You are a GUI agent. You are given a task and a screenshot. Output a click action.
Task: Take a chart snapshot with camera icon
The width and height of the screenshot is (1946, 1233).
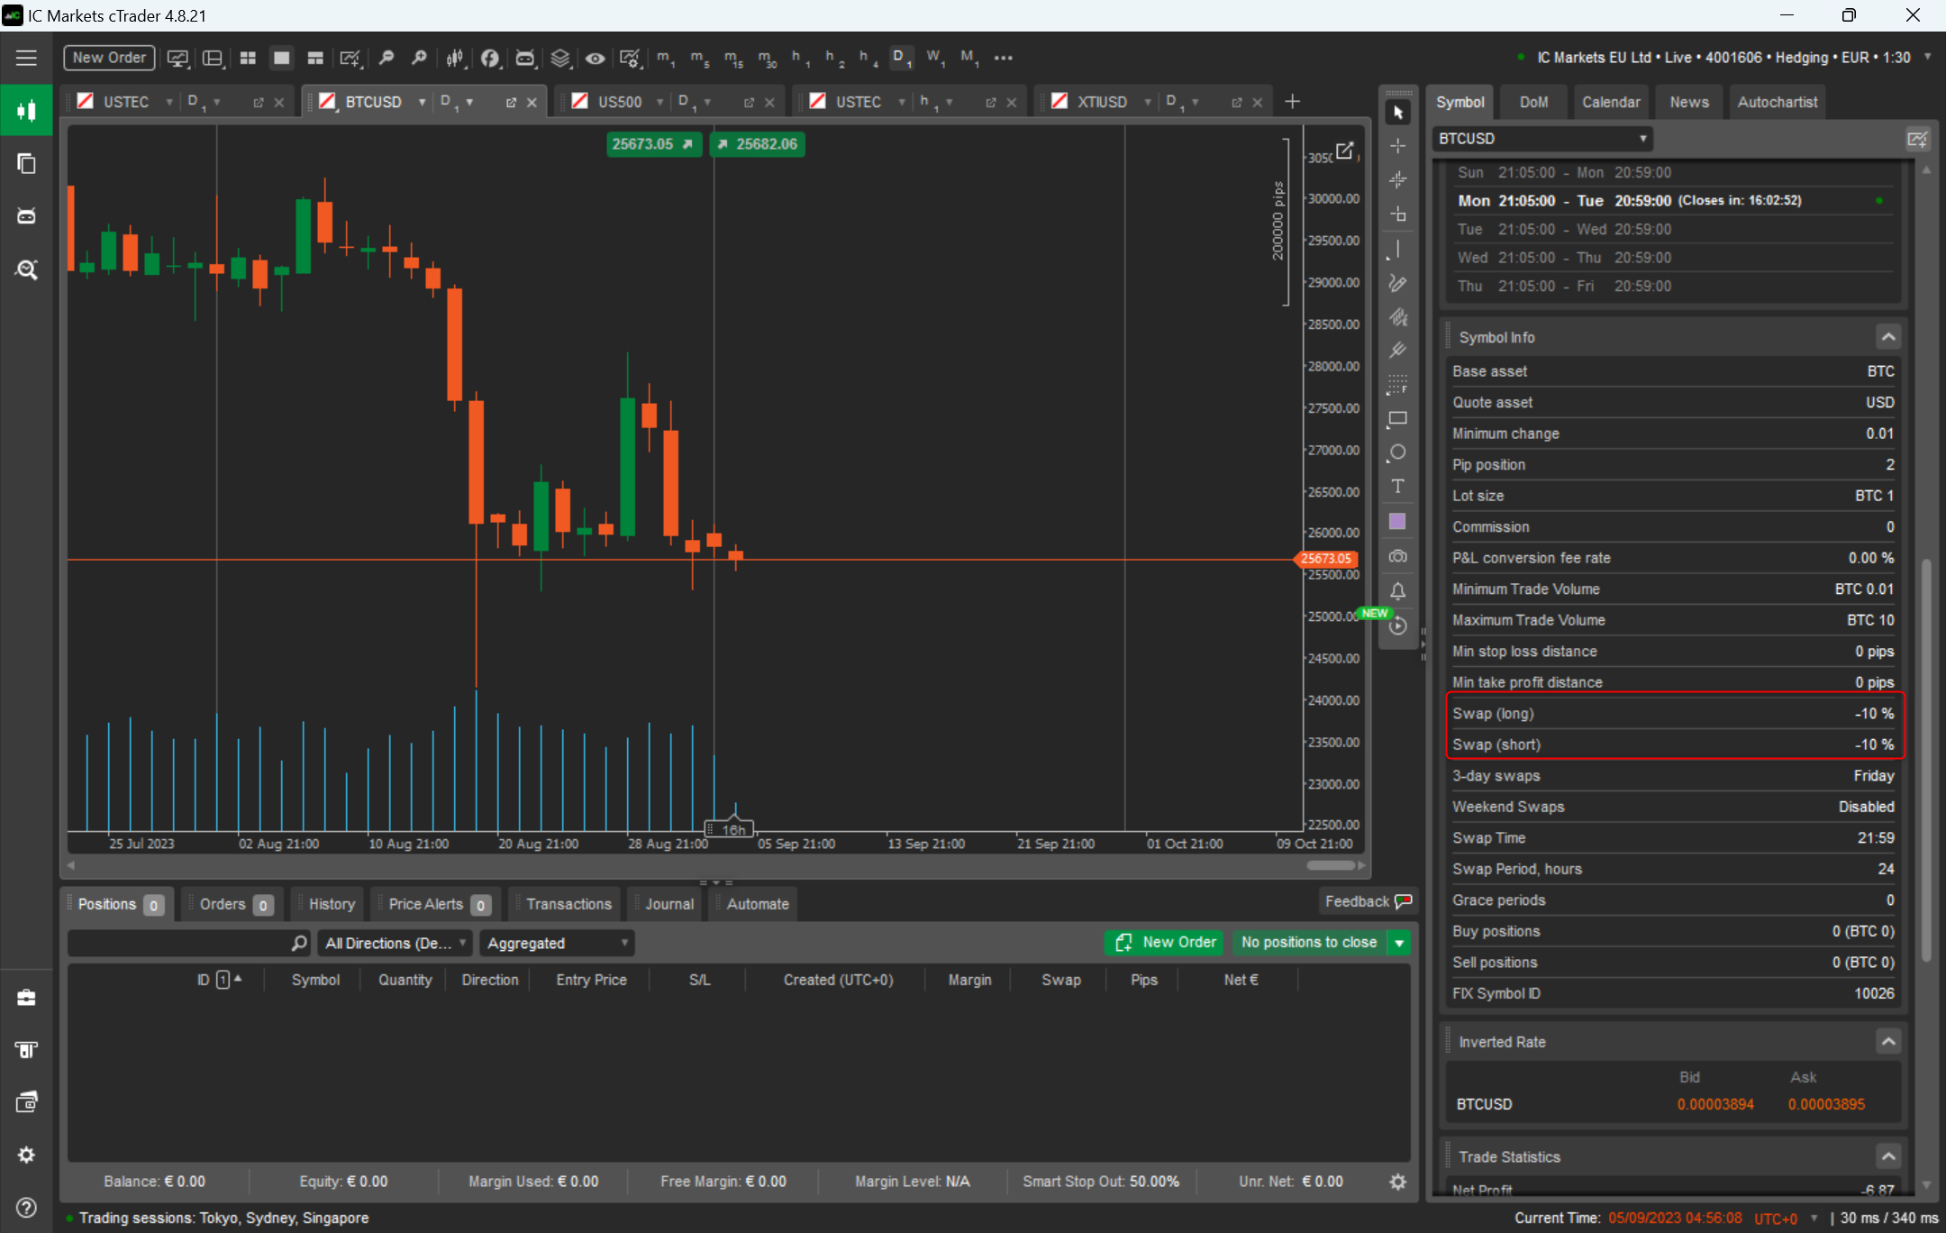click(1397, 556)
